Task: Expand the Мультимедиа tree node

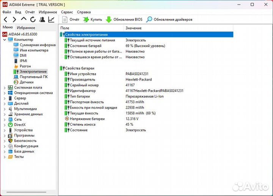Action: pyautogui.click(x=5, y=109)
